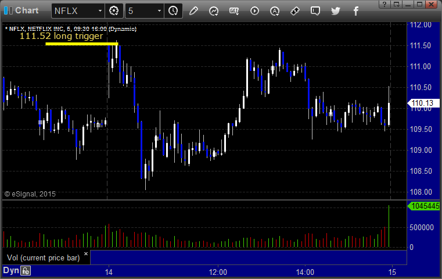Click the symbol link arrows icon
Image resolution: width=442 pixels, height=279 pixels.
click(x=295, y=11)
